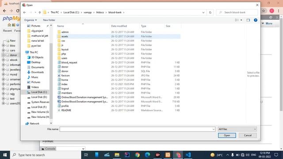This screenshot has height=159, width=283.
Task: Open the Windows Start menu
Action: [5, 155]
